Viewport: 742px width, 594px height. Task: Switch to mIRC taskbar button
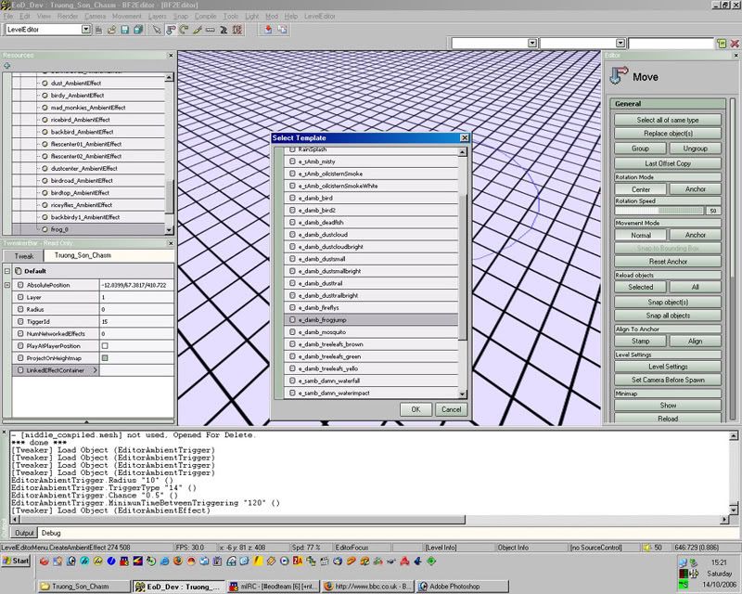point(273,587)
